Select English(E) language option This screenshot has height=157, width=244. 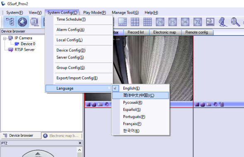(140, 88)
